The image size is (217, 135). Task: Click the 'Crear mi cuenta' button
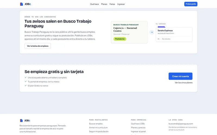pos(180,76)
